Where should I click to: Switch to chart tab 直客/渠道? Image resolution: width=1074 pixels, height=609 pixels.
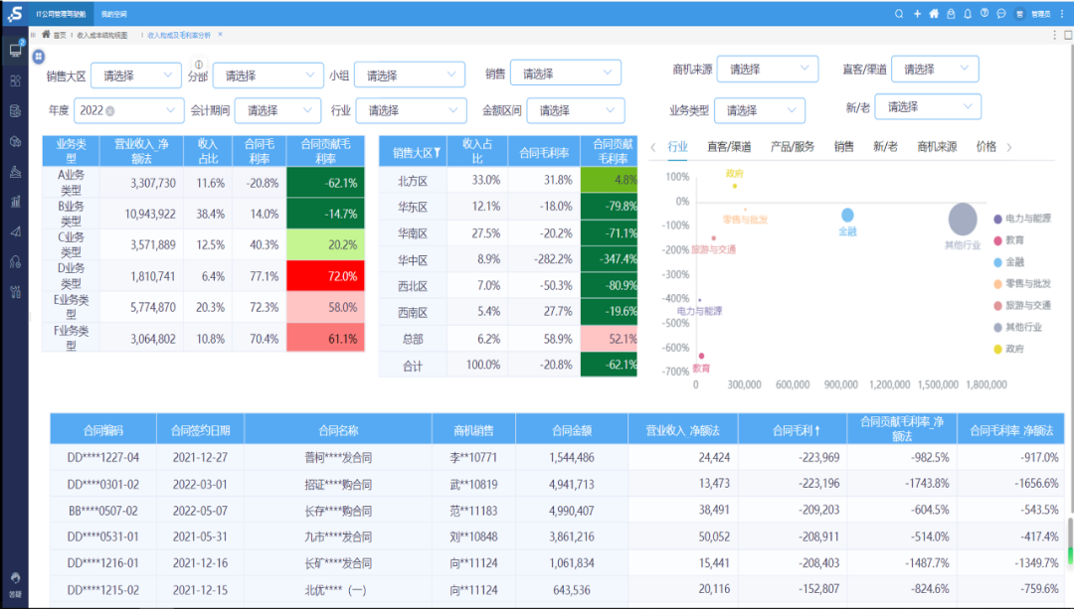729,146
